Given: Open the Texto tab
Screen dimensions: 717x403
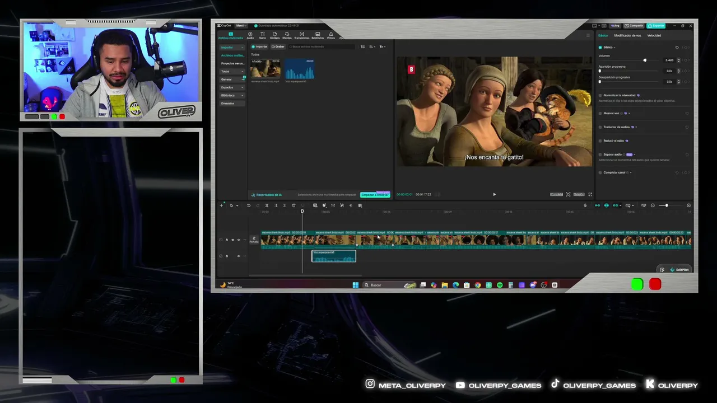Looking at the screenshot, I should [x=262, y=35].
